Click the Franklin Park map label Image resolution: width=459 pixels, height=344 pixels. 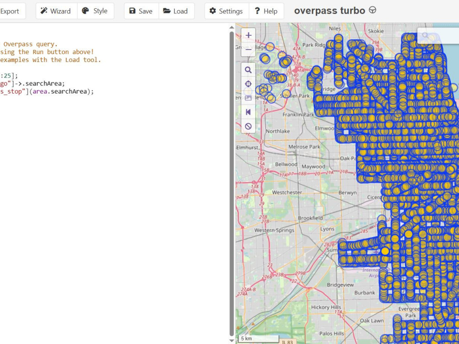tap(298, 115)
